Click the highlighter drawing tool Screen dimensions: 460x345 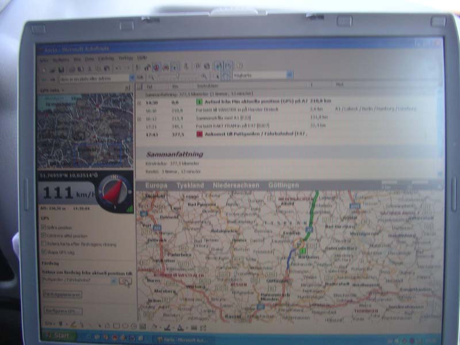click(x=73, y=324)
